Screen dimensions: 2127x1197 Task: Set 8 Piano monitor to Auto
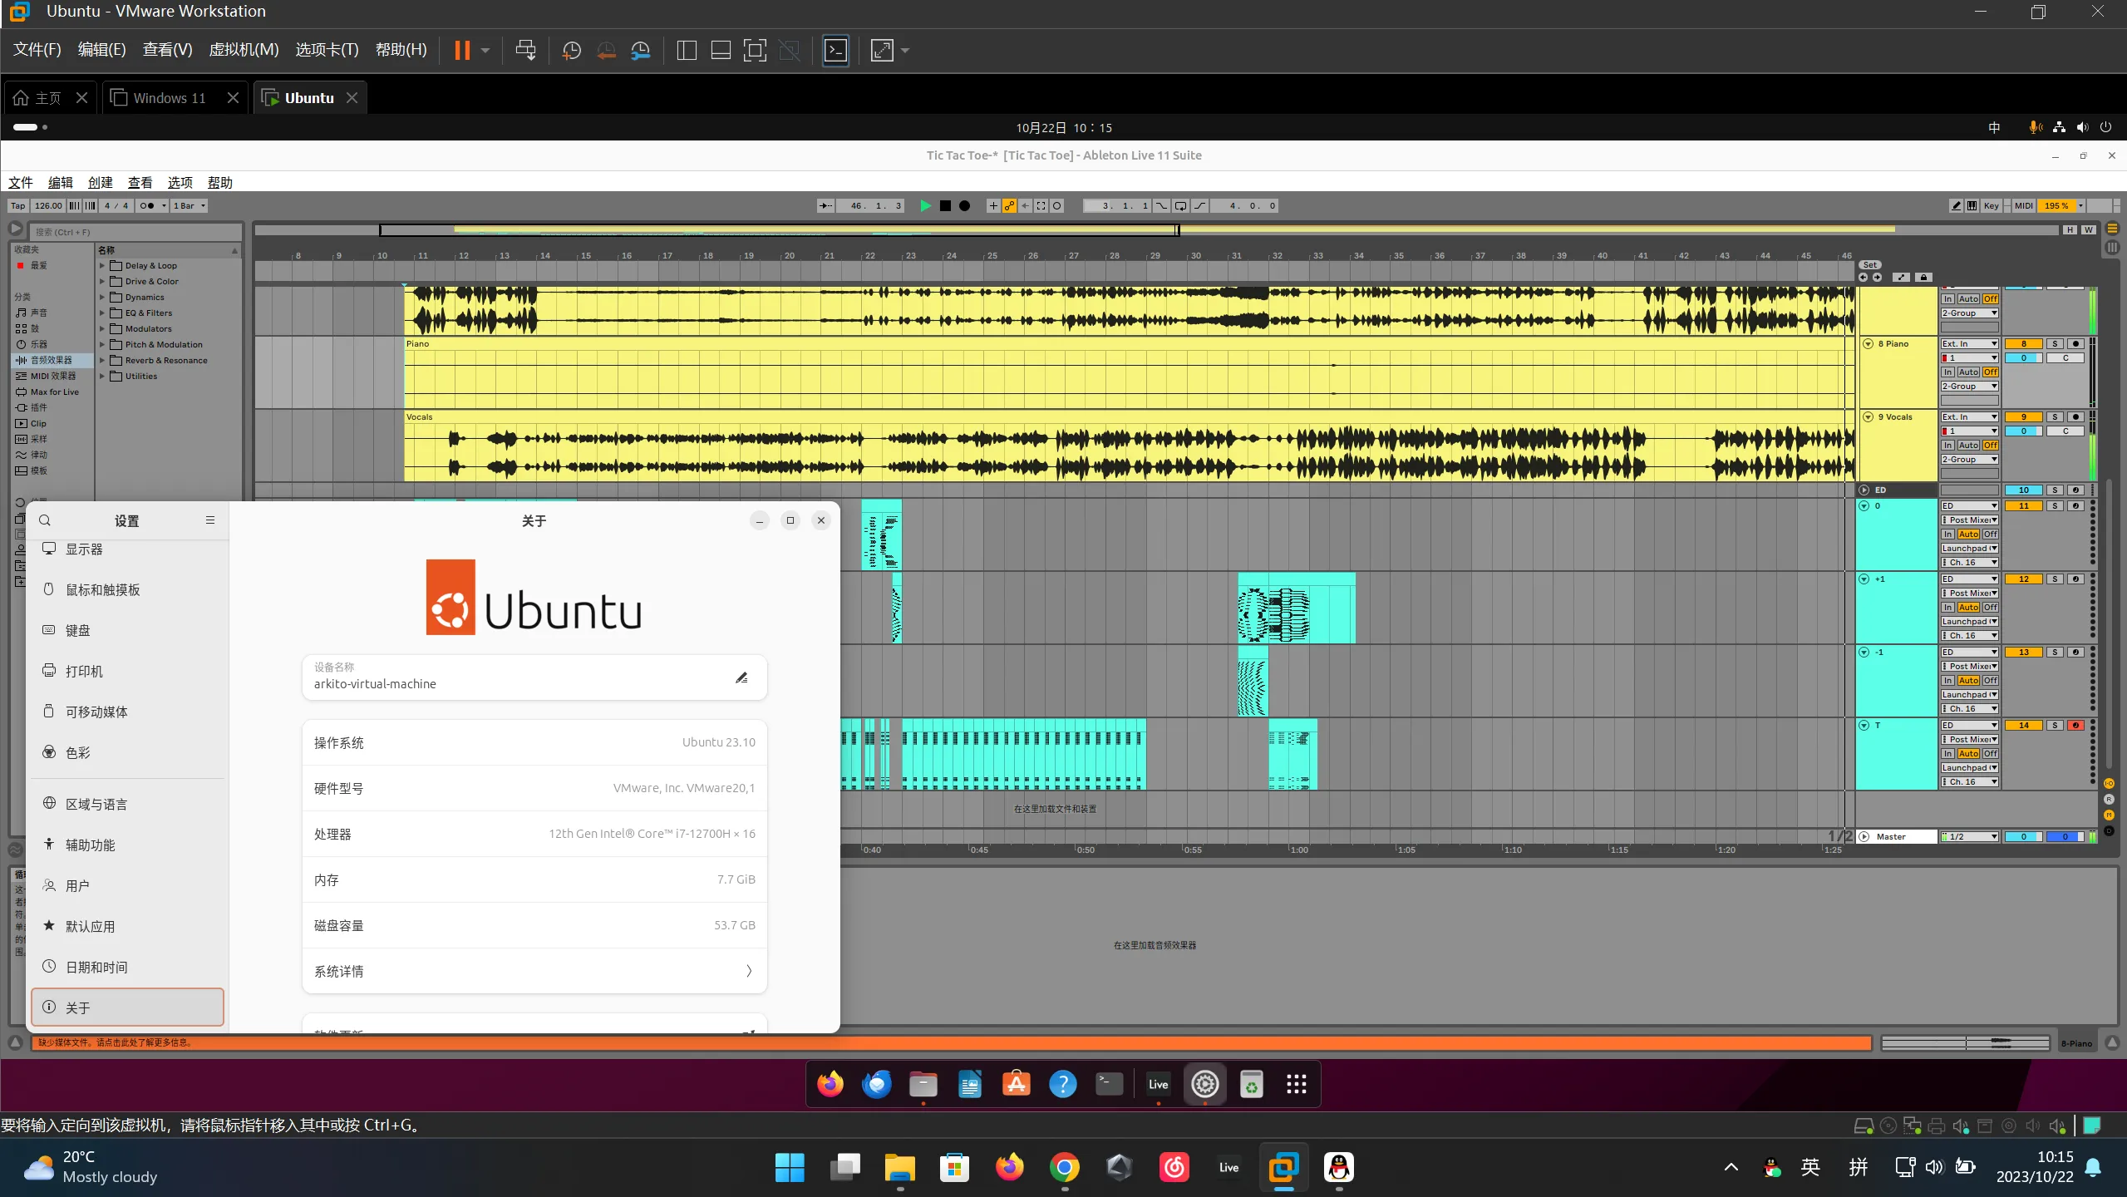coord(1968,372)
